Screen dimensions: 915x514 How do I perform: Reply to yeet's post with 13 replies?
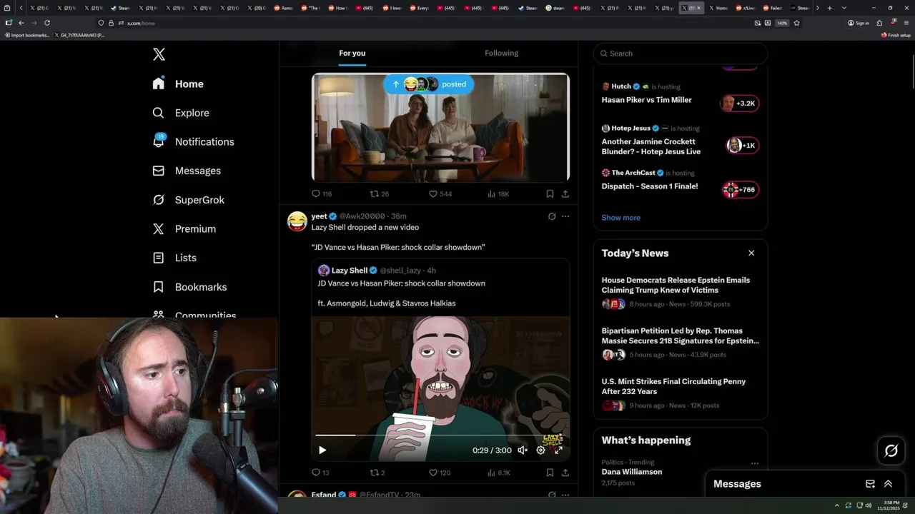(320, 473)
